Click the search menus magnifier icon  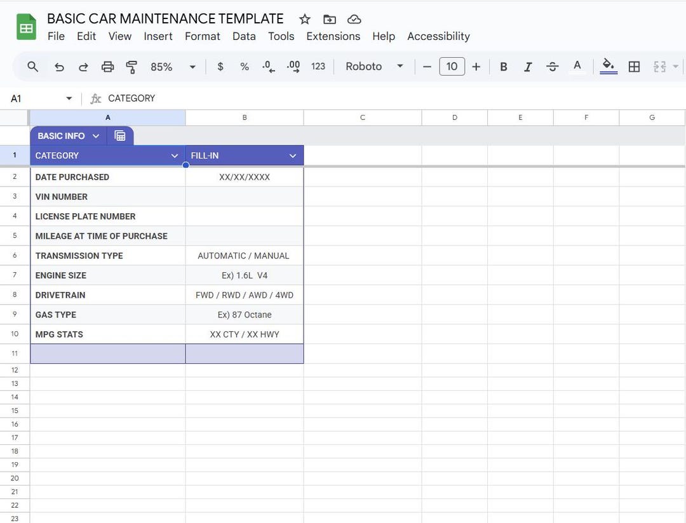point(33,67)
